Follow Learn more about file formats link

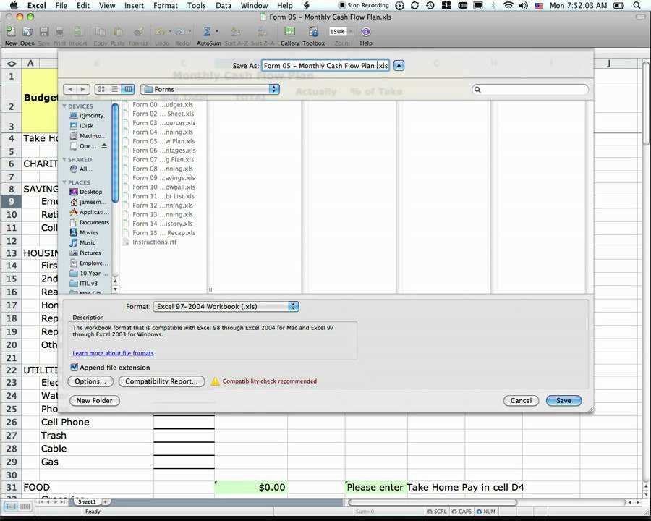coord(113,353)
